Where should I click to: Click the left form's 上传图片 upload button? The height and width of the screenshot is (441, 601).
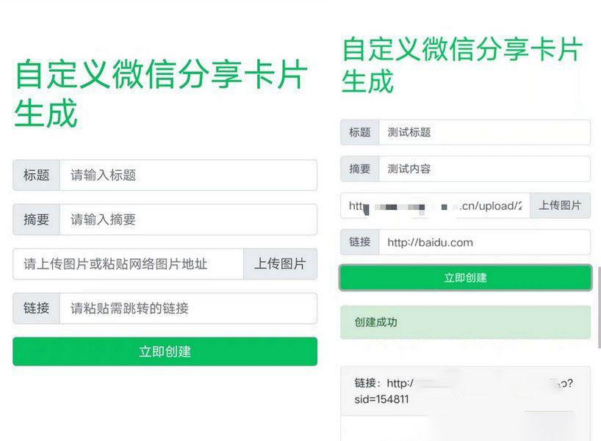click(280, 264)
